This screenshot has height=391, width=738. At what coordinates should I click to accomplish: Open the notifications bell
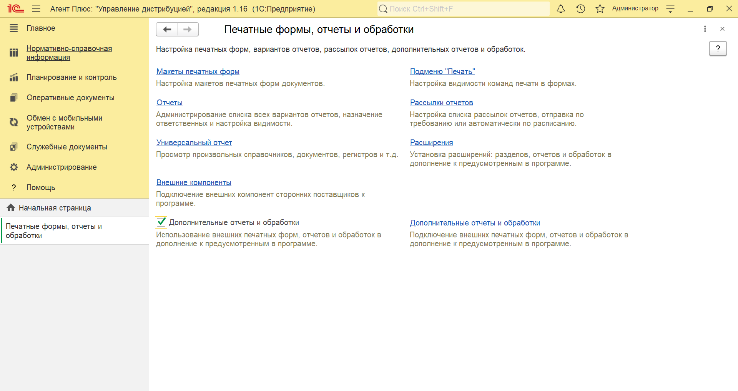[x=561, y=8]
